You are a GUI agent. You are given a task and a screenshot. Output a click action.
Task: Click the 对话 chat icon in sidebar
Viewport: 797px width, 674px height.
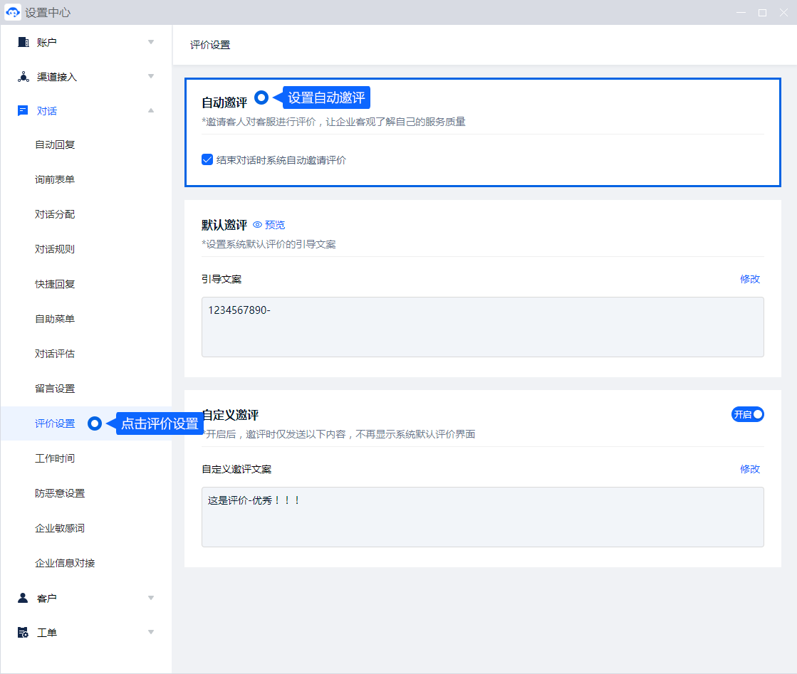23,111
